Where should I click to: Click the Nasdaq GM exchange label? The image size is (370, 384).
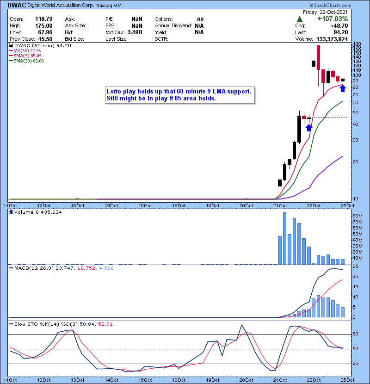click(109, 6)
